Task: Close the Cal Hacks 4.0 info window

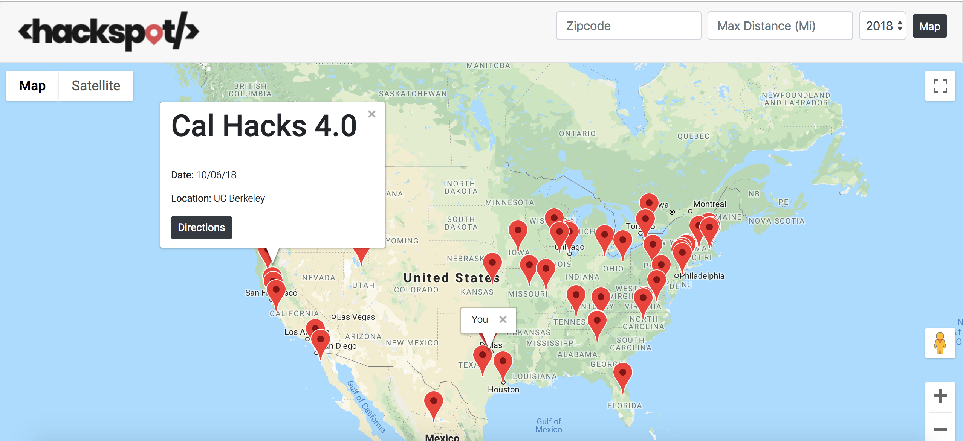Action: pos(371,114)
